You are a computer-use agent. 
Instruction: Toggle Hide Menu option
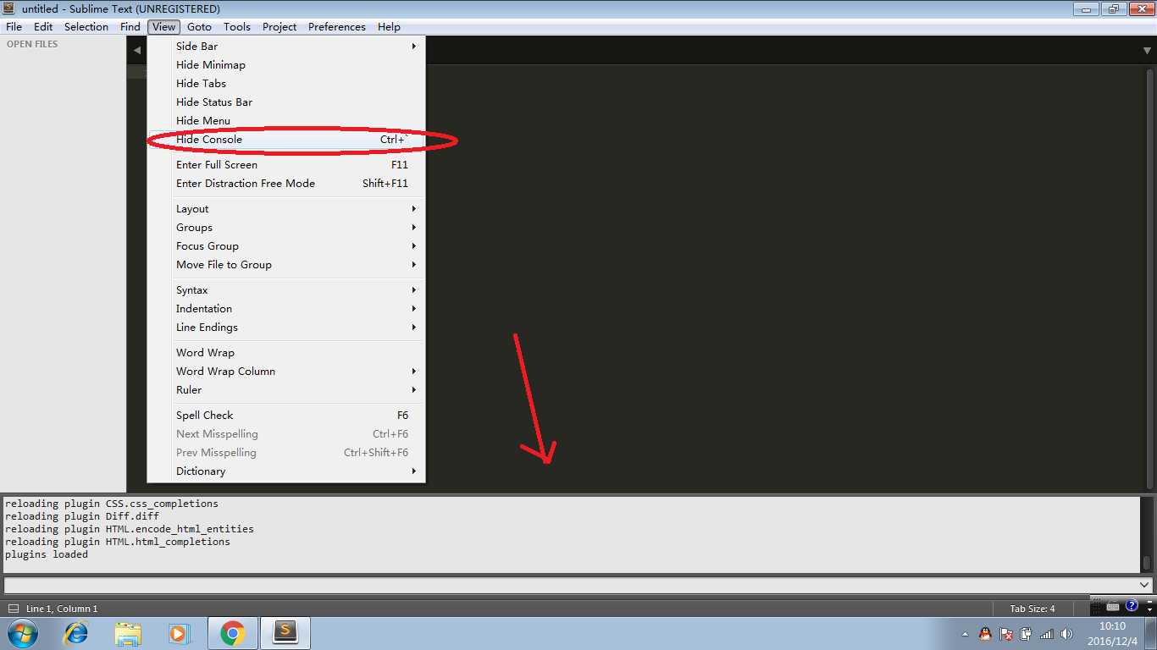[x=286, y=120]
